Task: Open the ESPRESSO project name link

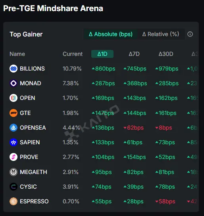Action: [x=34, y=201]
